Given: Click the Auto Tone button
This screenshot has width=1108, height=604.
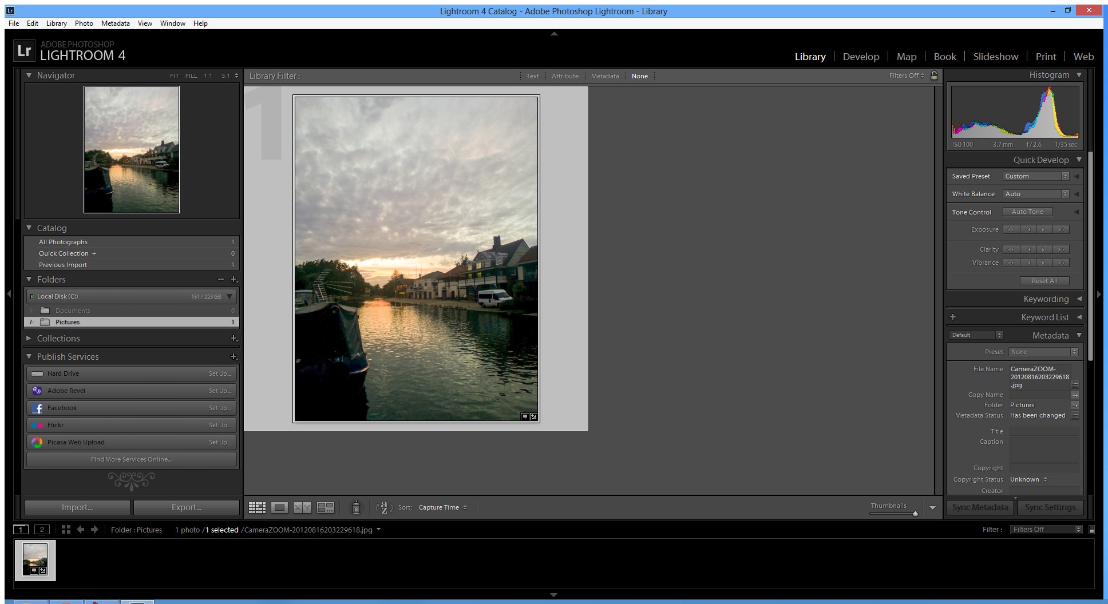Looking at the screenshot, I should 1027,212.
